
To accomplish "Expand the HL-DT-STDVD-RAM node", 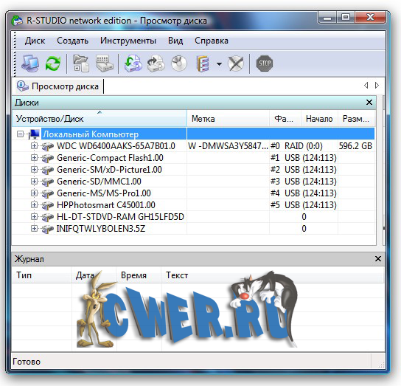I will pyautogui.click(x=34, y=216).
